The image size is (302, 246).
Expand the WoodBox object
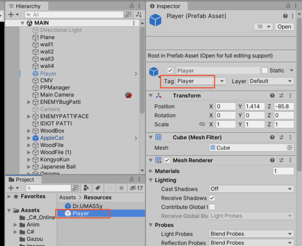click(x=29, y=131)
